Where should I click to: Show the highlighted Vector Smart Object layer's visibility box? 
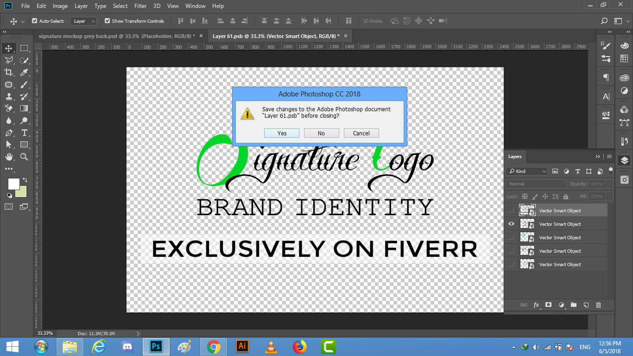tap(511, 210)
